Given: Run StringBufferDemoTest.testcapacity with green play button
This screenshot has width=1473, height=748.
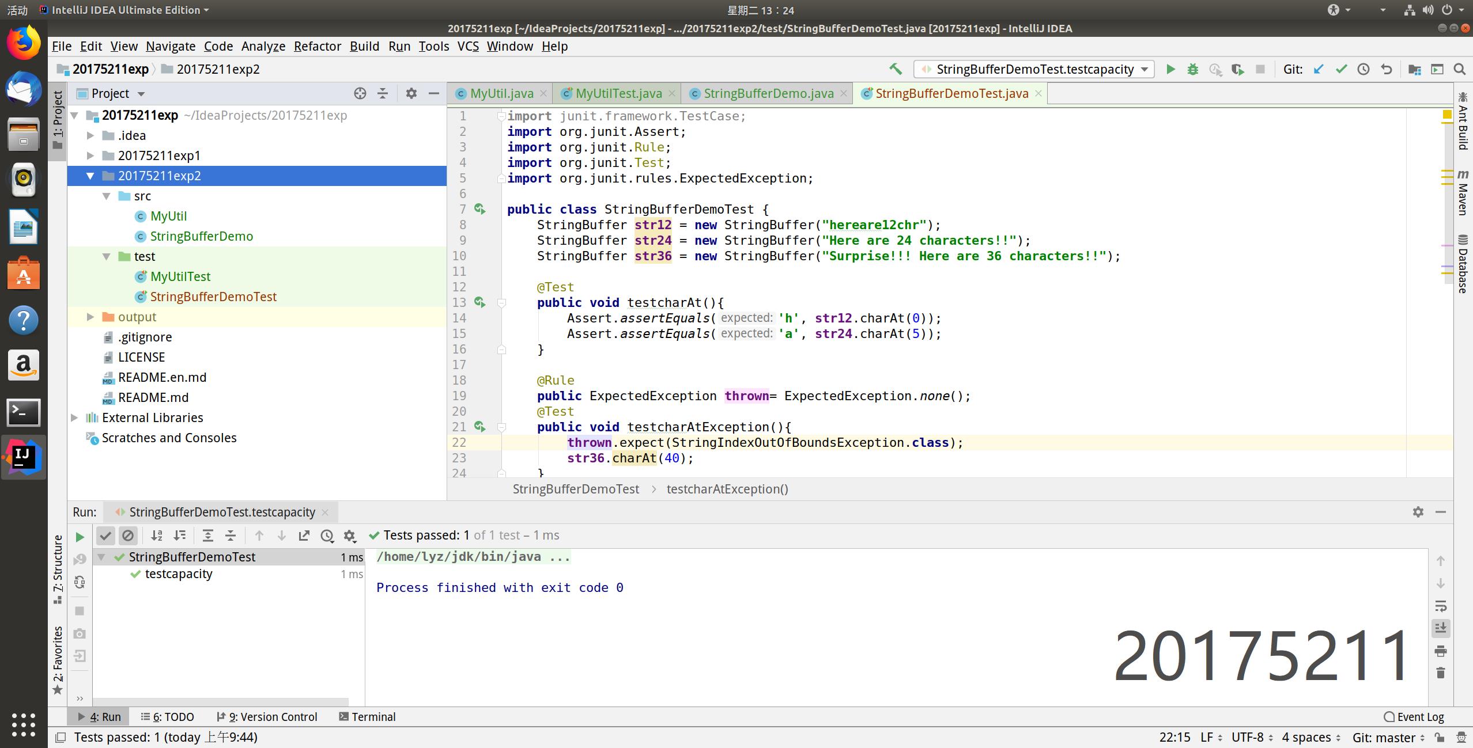Looking at the screenshot, I should pos(1170,69).
